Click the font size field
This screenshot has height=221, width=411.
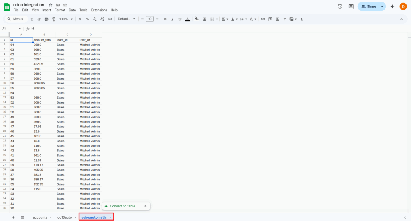click(150, 19)
